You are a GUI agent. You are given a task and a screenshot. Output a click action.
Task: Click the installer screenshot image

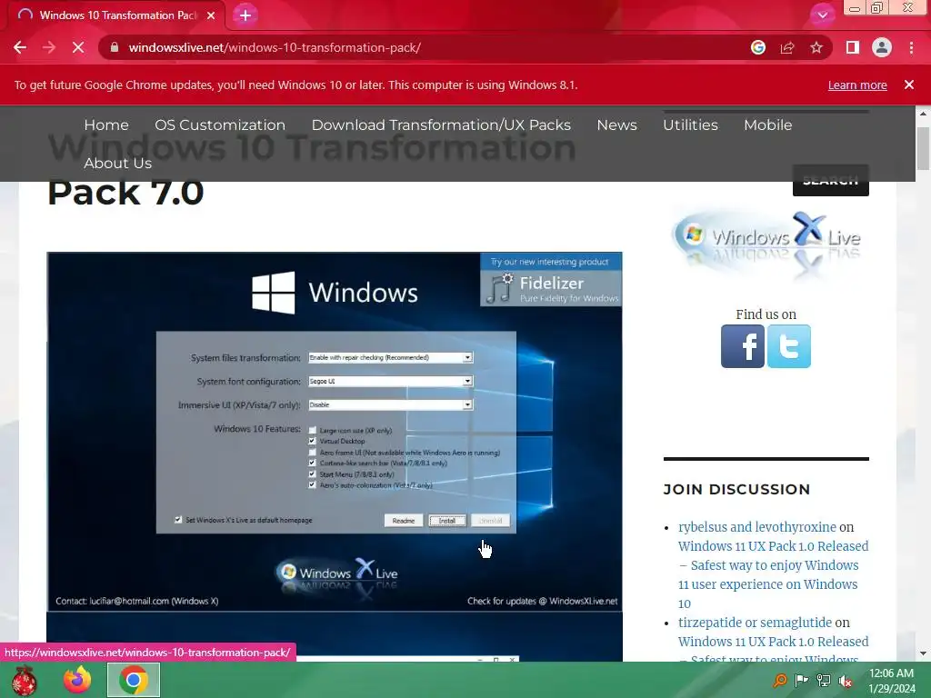tap(335, 432)
